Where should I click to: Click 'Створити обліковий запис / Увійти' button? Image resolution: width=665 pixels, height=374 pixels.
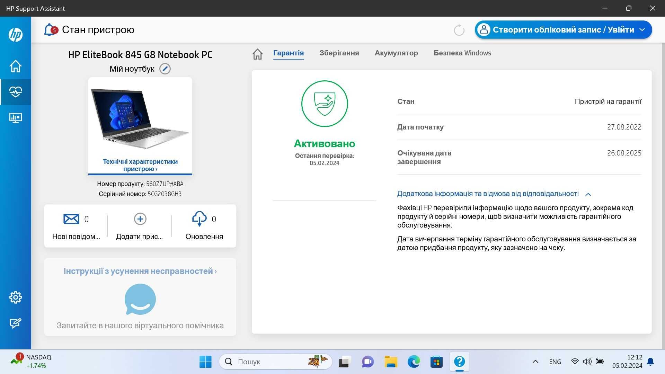563,30
